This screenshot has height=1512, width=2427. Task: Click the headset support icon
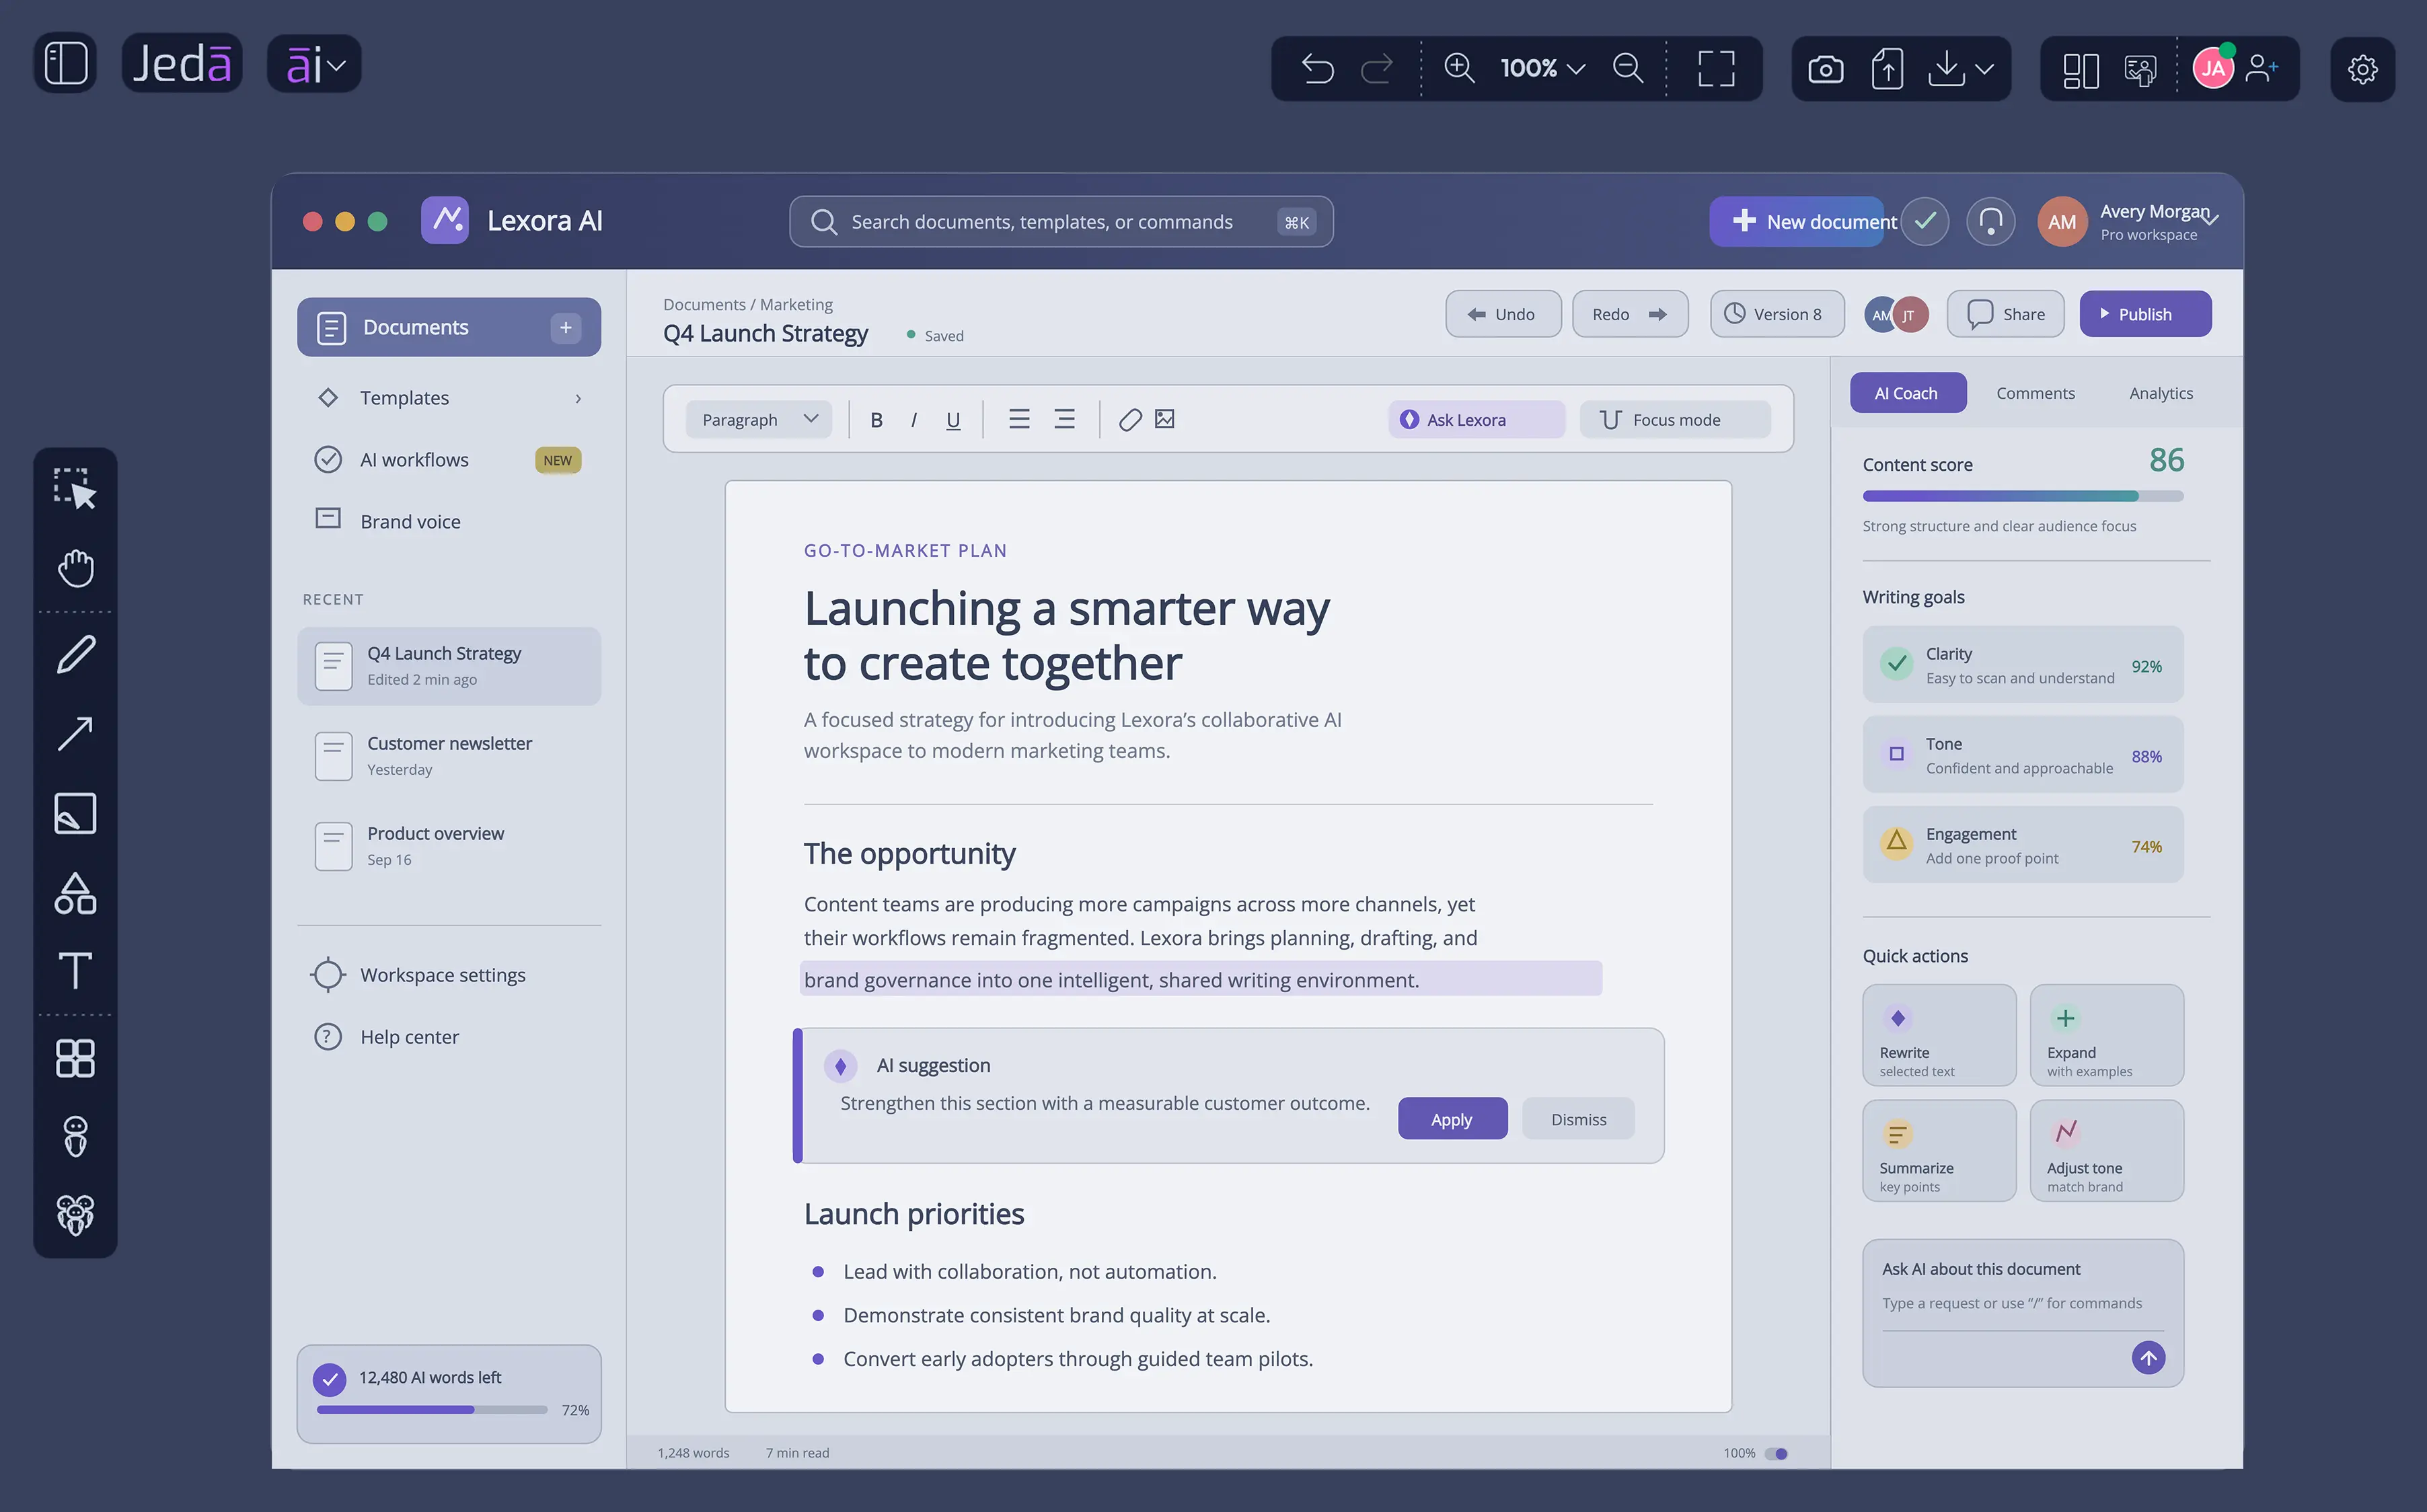1990,221
